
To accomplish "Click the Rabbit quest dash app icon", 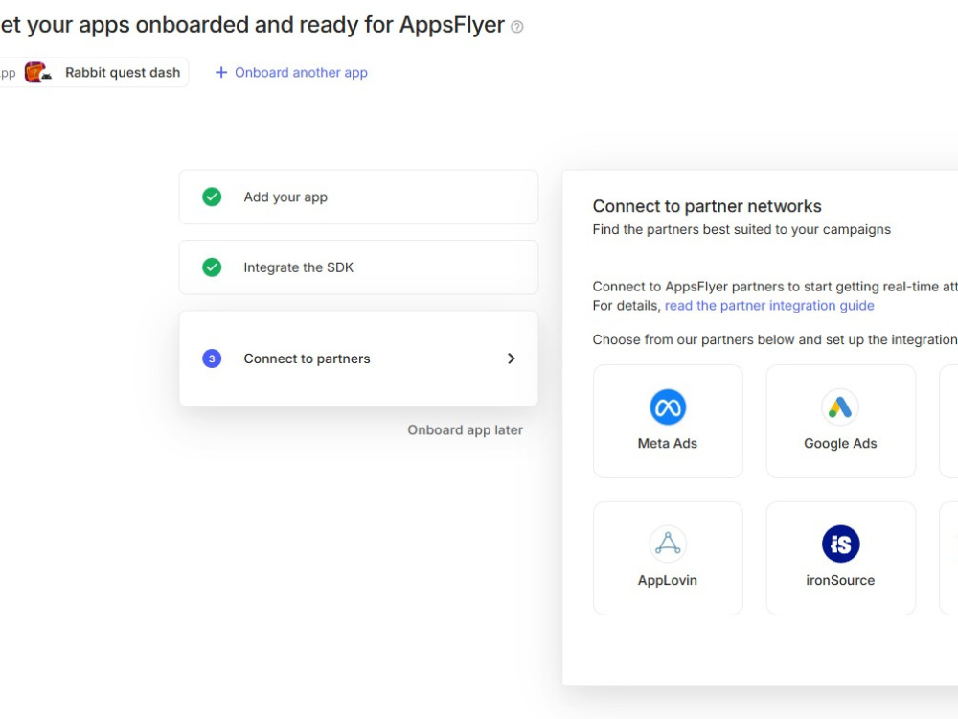I will pos(37,72).
